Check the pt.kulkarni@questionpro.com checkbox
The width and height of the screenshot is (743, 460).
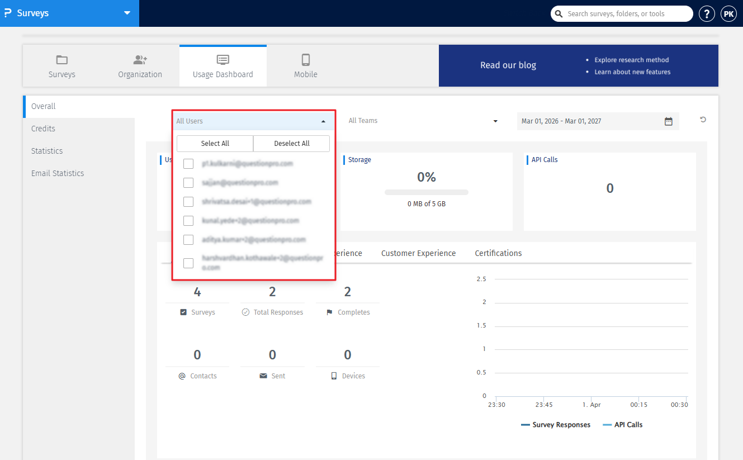(188, 163)
